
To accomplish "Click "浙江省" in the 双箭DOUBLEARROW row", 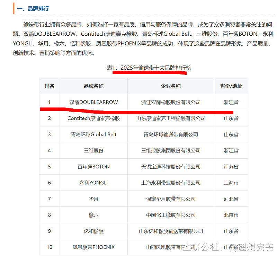I will (x=231, y=102).
